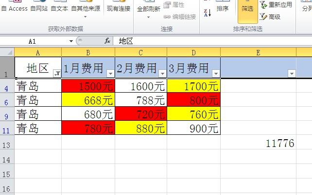Sort descending with Z-A icon
Image resolution: width=312 pixels, height=195 pixels.
pos(208,13)
